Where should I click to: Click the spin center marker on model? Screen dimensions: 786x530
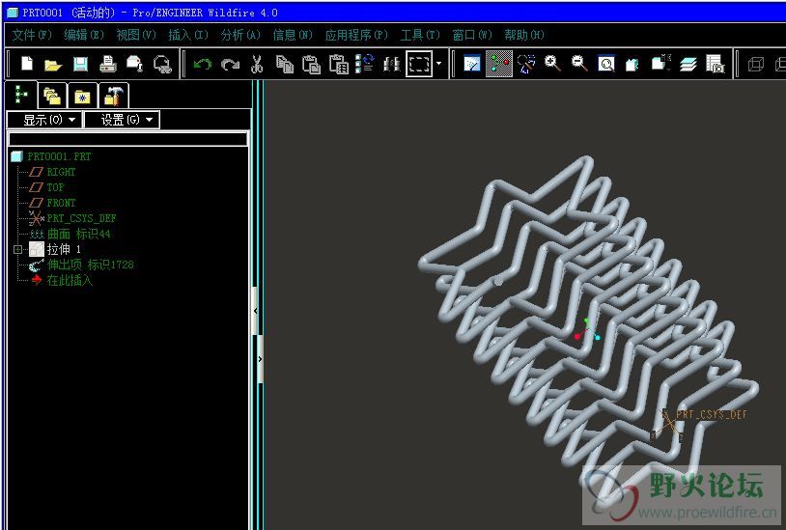coord(587,329)
